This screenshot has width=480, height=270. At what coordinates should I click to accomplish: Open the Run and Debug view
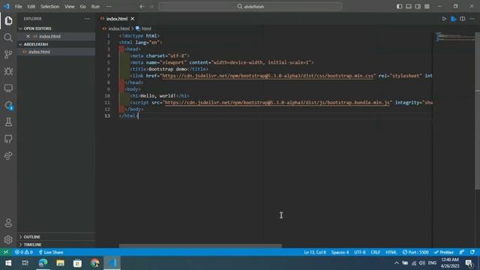click(8, 71)
